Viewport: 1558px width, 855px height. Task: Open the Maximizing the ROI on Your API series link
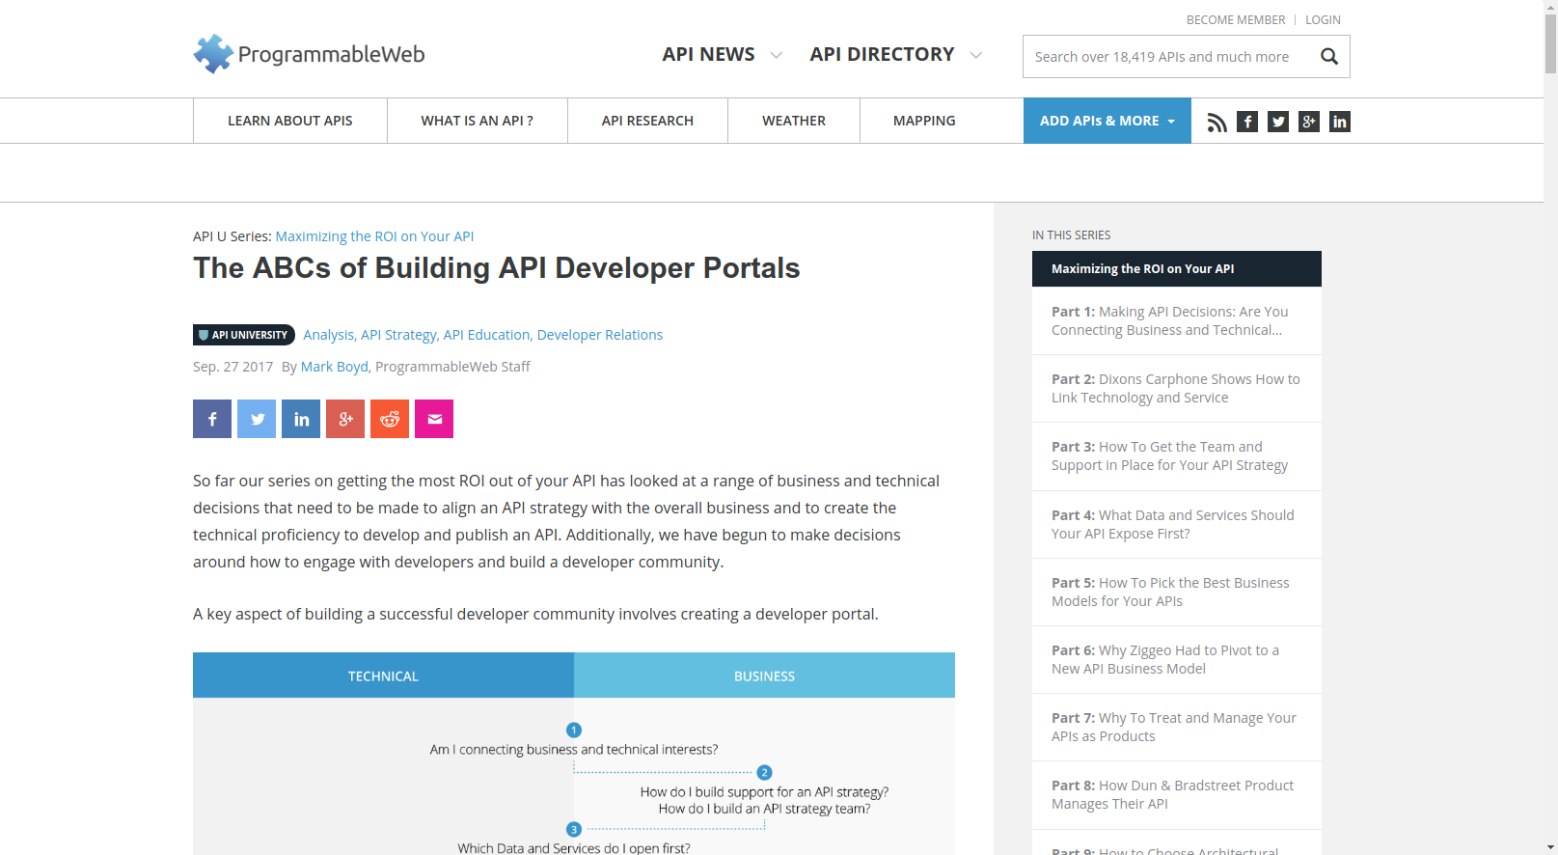click(374, 236)
